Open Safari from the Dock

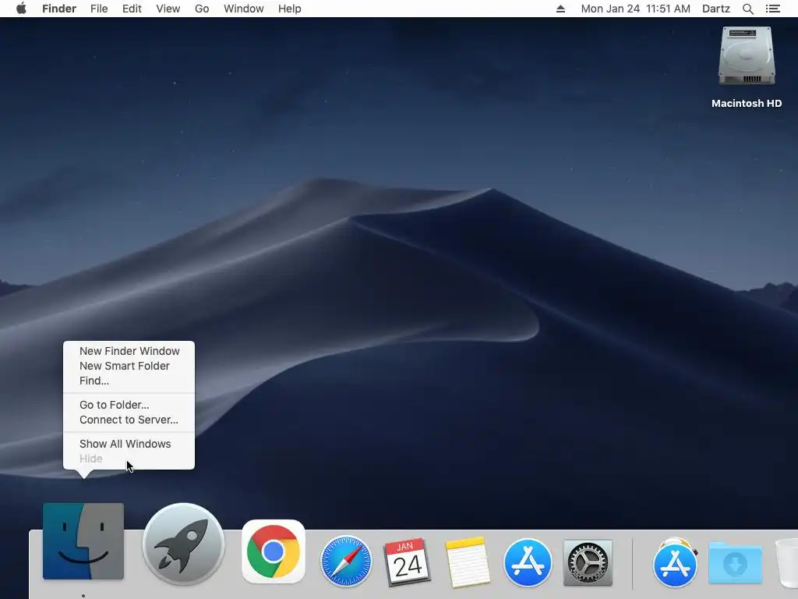346,560
